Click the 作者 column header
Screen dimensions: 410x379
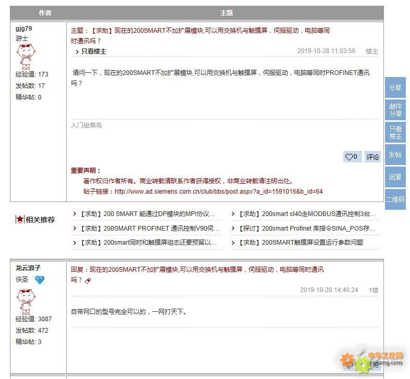(45, 13)
